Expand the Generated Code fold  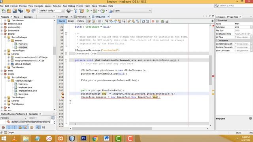(x=66, y=54)
